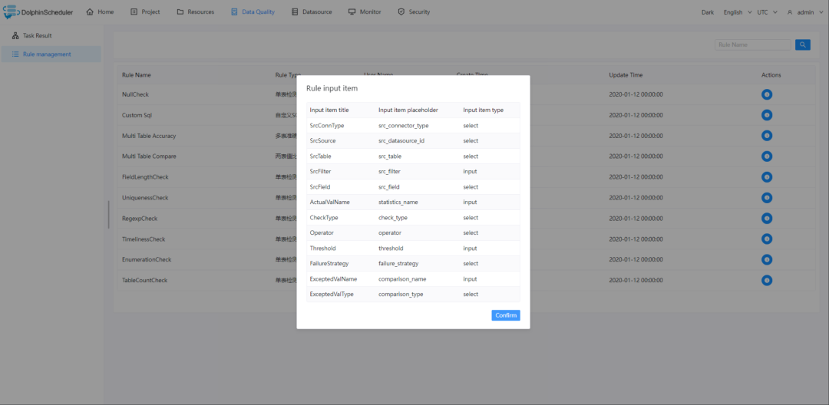Click action icon in Custom Sql row
This screenshot has height=405, width=829.
pos(767,115)
